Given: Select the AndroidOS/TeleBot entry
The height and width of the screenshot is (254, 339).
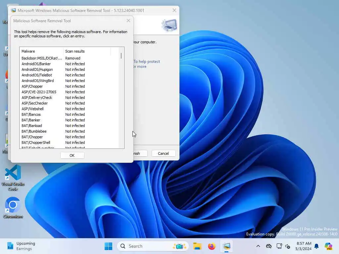Looking at the screenshot, I should (x=37, y=75).
